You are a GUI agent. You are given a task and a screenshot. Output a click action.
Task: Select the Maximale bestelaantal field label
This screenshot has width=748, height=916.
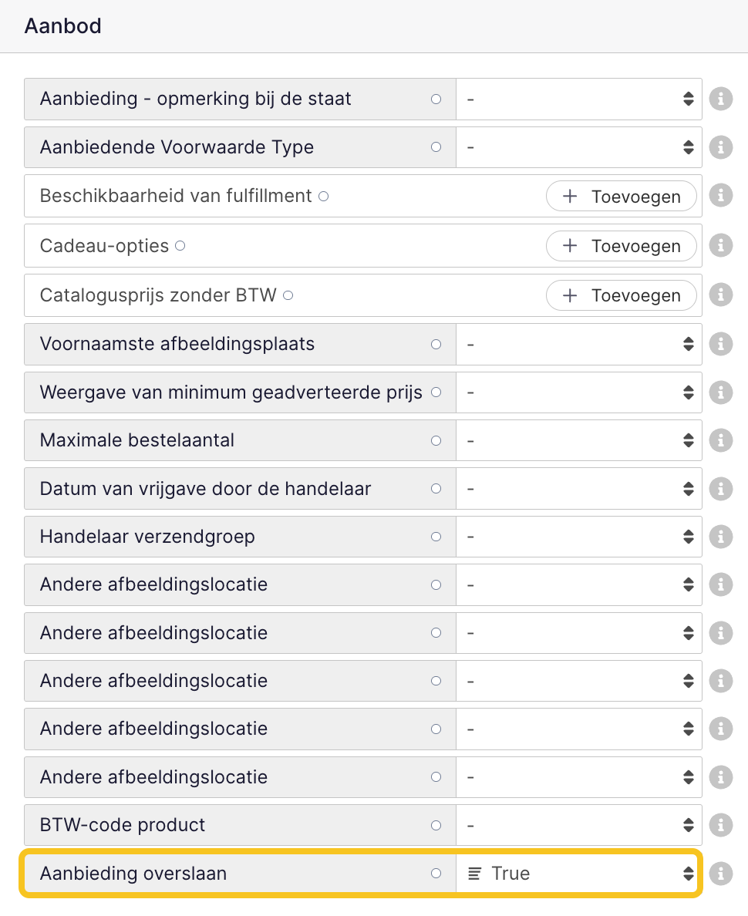click(x=136, y=440)
